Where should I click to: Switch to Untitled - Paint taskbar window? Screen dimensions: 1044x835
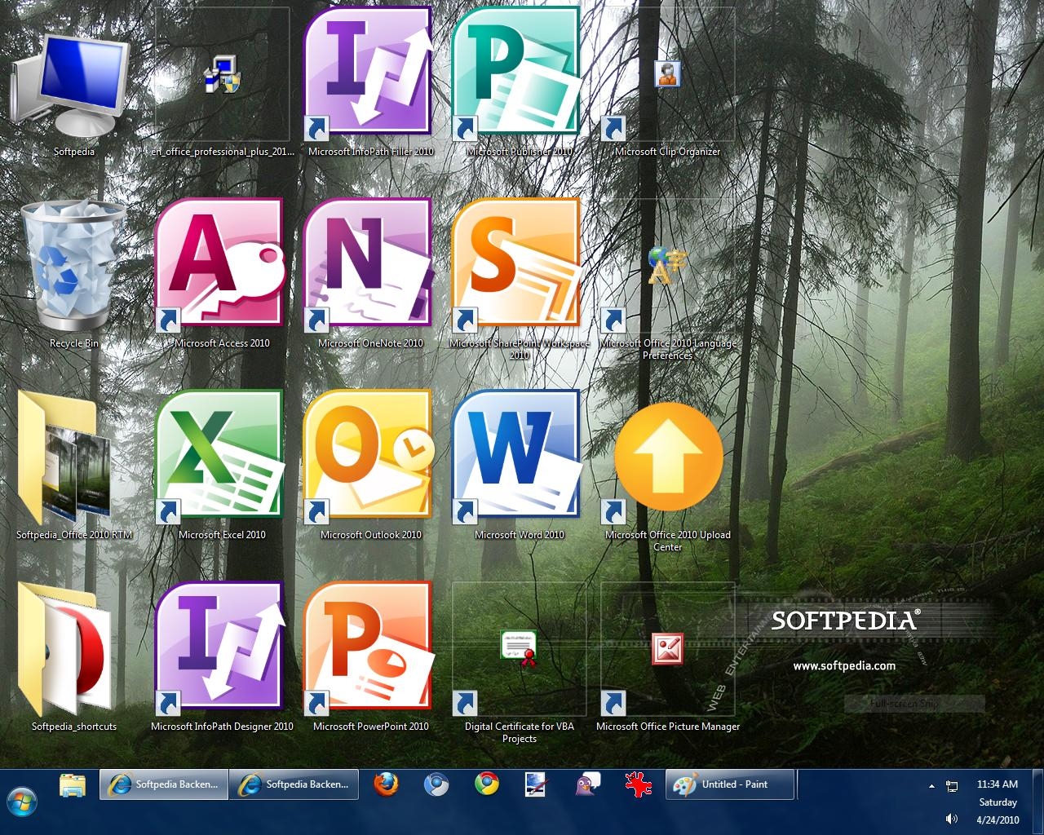[731, 784]
